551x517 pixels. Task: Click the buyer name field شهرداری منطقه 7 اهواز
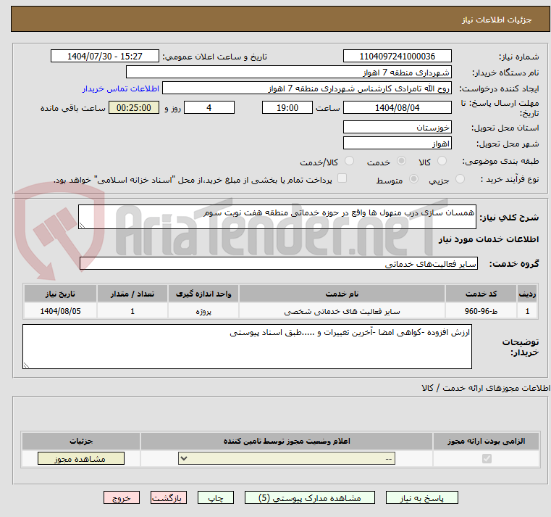288,73
